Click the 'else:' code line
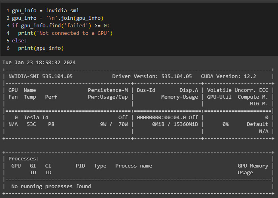This screenshot has height=198, width=278. pos(19,41)
